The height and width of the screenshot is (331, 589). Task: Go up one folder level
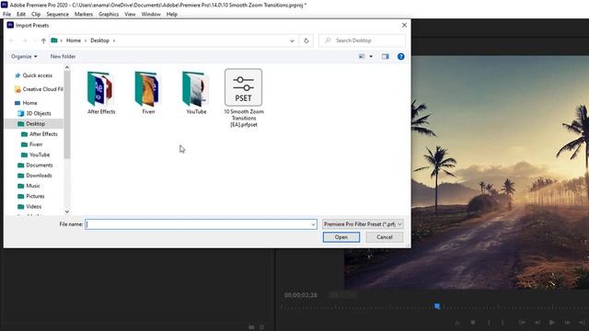43,40
